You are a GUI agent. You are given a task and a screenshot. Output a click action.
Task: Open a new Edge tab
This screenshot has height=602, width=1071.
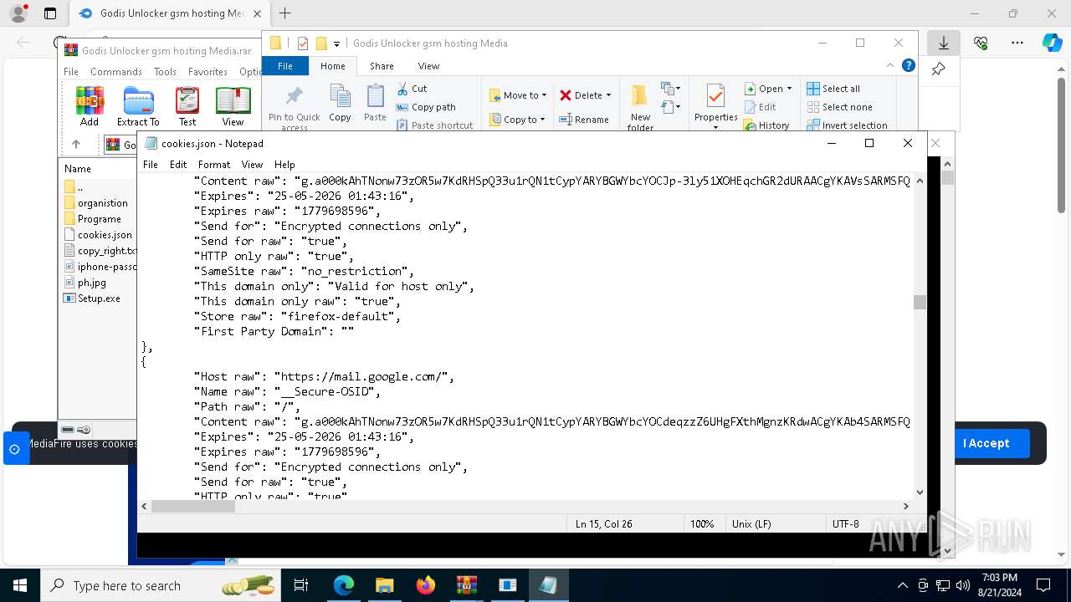[285, 13]
